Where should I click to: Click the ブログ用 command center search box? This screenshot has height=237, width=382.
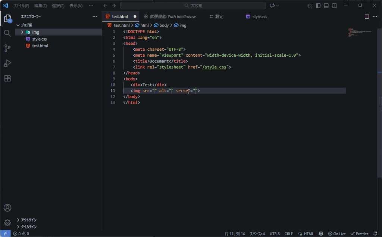coord(193,6)
